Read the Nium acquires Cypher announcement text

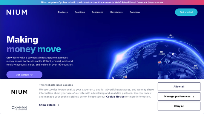pos(93,2)
